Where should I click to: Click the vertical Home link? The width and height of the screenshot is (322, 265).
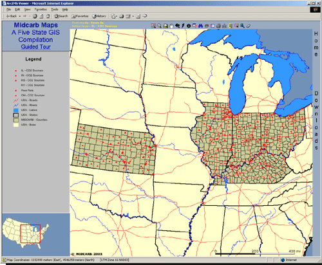316,44
